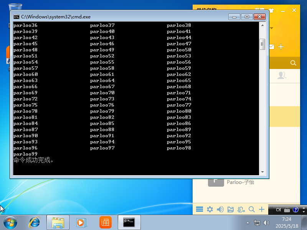Select the cmd.exe taskbar button
Image resolution: width=307 pixels, height=230 pixels.
(129, 222)
